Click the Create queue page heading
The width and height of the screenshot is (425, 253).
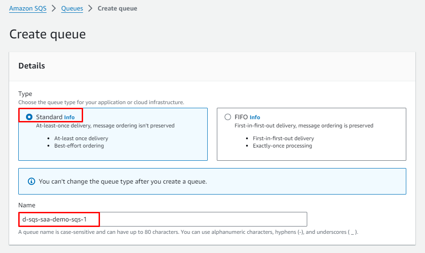[47, 34]
